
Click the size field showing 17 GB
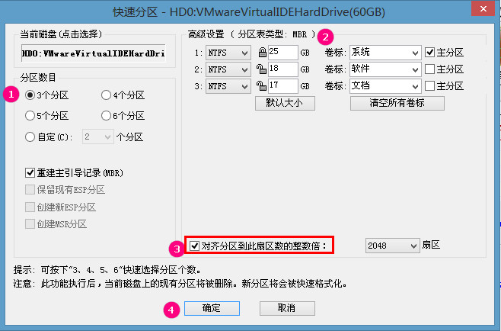pyautogui.click(x=283, y=86)
